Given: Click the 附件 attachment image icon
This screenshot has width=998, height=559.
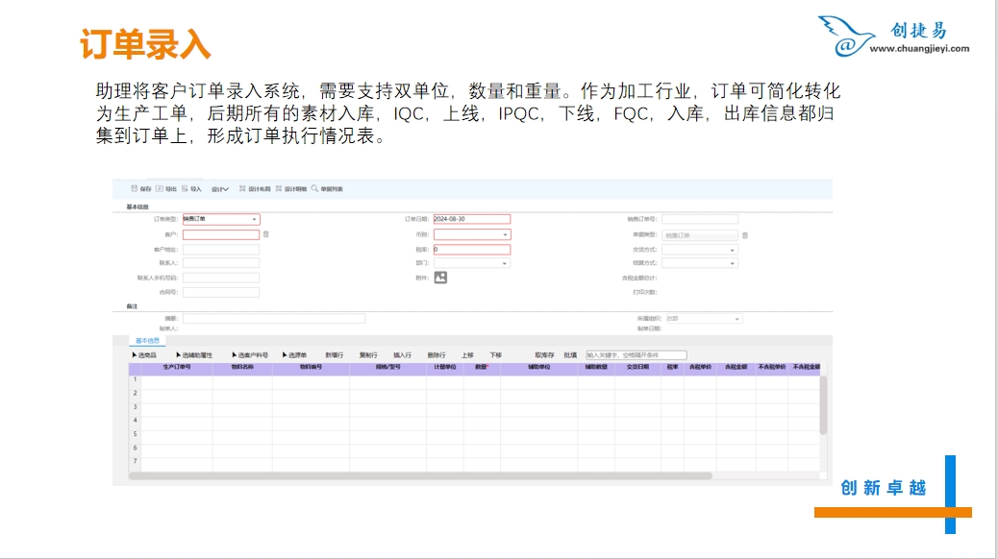Looking at the screenshot, I should 440,278.
